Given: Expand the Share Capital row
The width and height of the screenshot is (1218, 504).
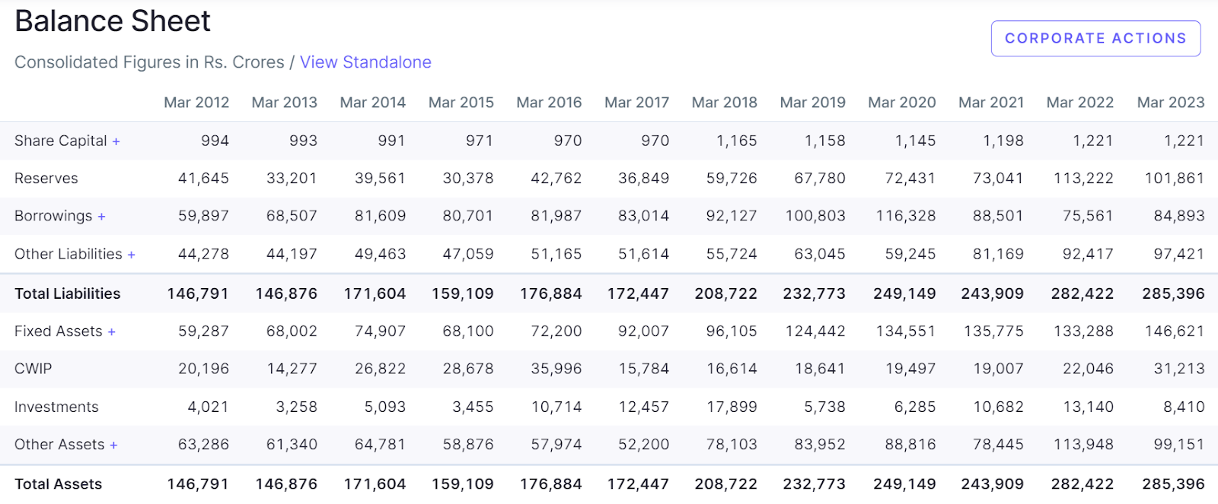Looking at the screenshot, I should point(116,141).
